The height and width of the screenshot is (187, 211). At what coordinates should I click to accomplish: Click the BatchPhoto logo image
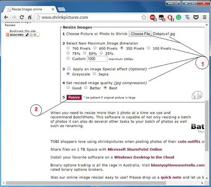pos(198,128)
